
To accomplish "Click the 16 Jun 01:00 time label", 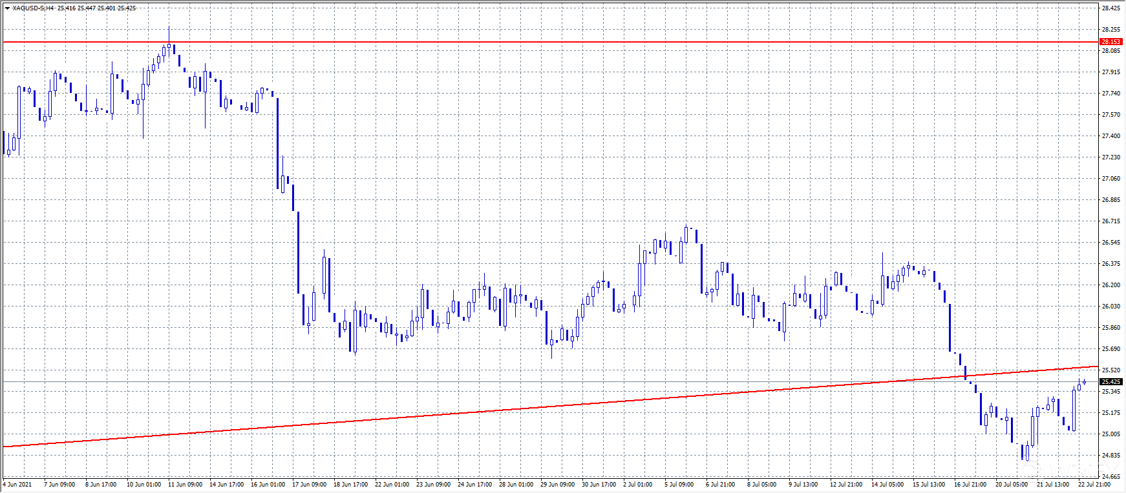I will coord(268,485).
